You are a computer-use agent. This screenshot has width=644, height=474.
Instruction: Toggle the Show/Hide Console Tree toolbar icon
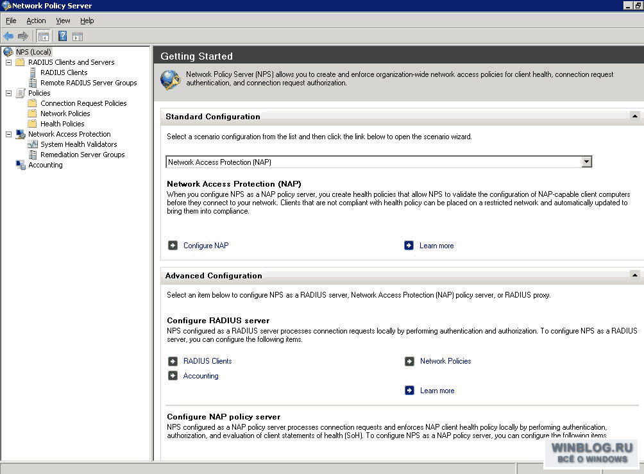43,37
